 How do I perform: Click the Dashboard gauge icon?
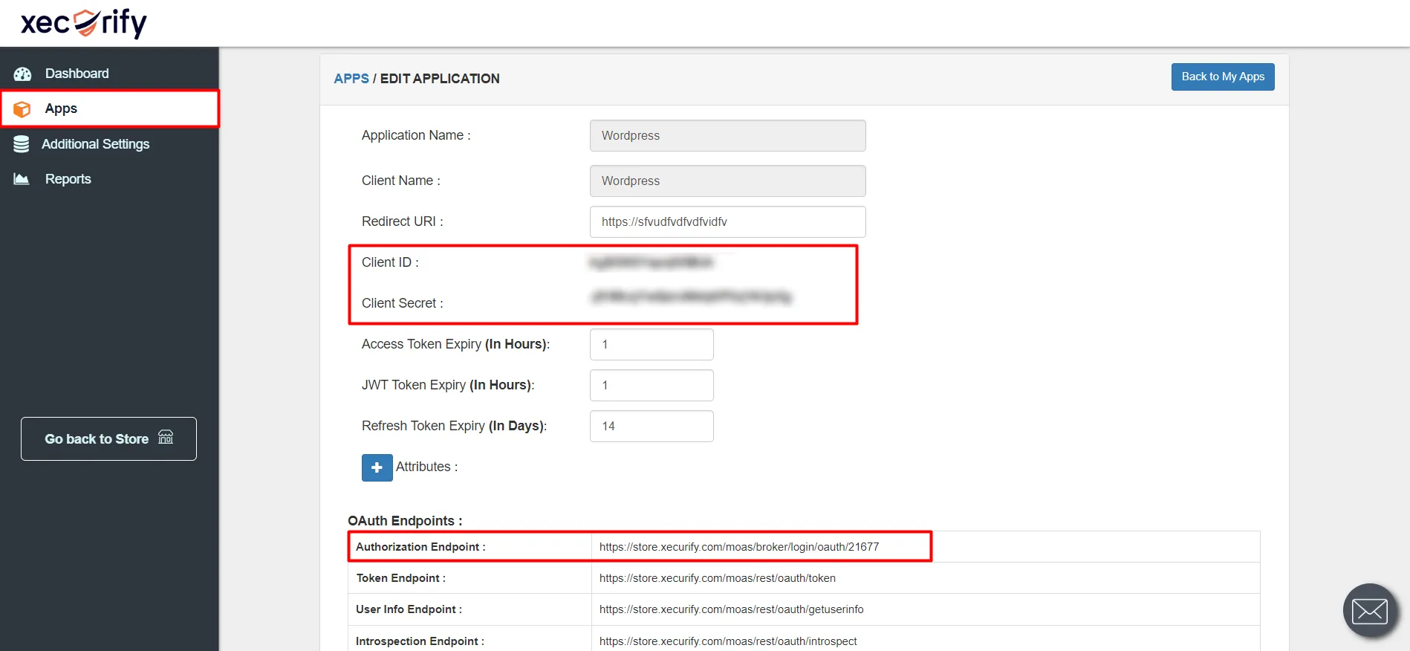tap(22, 74)
